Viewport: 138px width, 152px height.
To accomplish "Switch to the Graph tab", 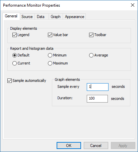I will tap(56, 17).
